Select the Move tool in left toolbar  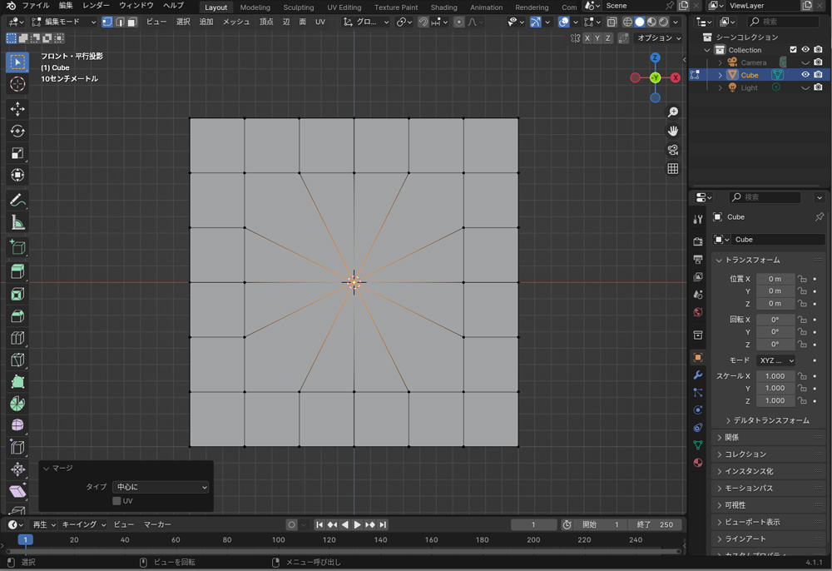coord(17,109)
